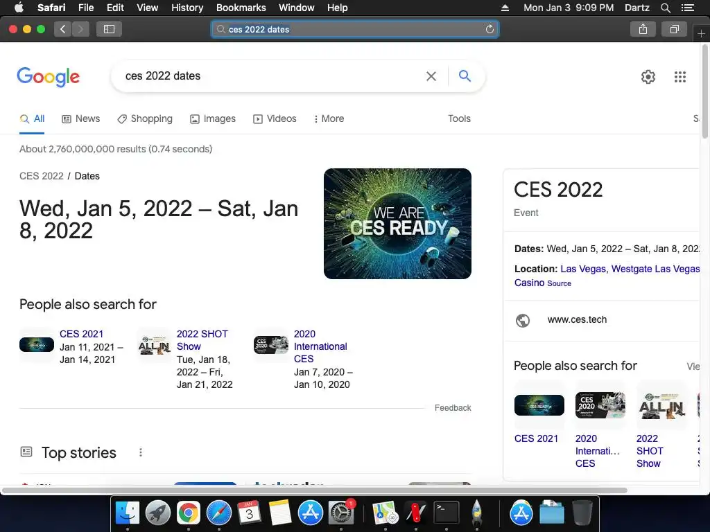Click the CES 2022 breadcrumb link
The image size is (710, 532).
pos(41,176)
